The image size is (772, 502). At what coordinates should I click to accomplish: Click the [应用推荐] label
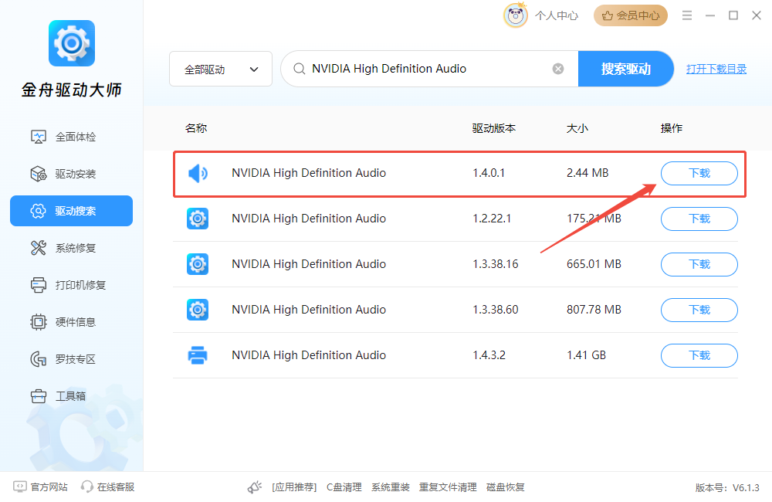pos(294,487)
